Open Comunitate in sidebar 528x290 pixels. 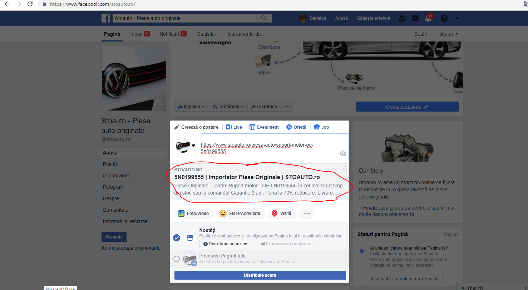(115, 210)
